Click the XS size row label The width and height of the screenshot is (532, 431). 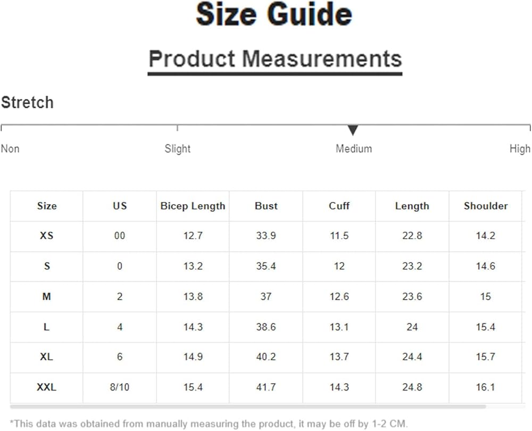tap(47, 235)
